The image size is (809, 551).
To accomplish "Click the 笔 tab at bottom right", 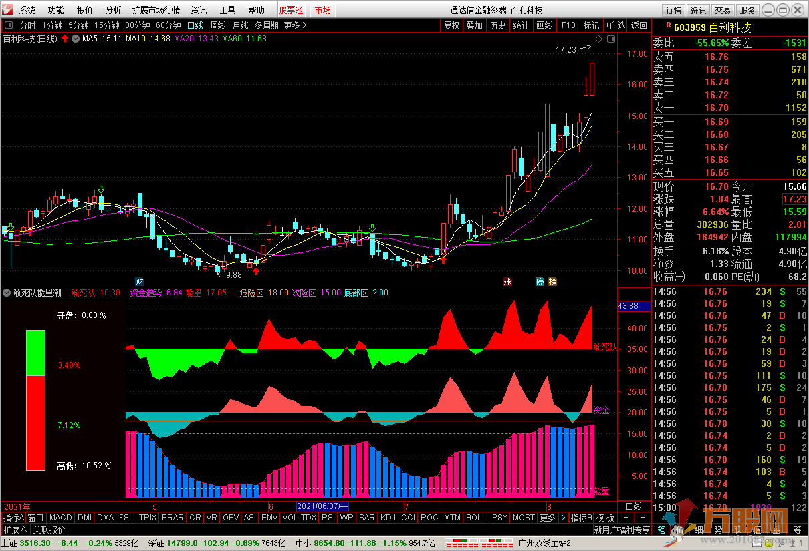I will coord(660,530).
